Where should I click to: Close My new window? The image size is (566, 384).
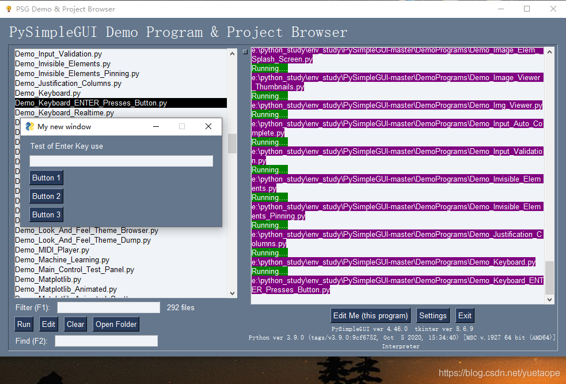pos(208,126)
